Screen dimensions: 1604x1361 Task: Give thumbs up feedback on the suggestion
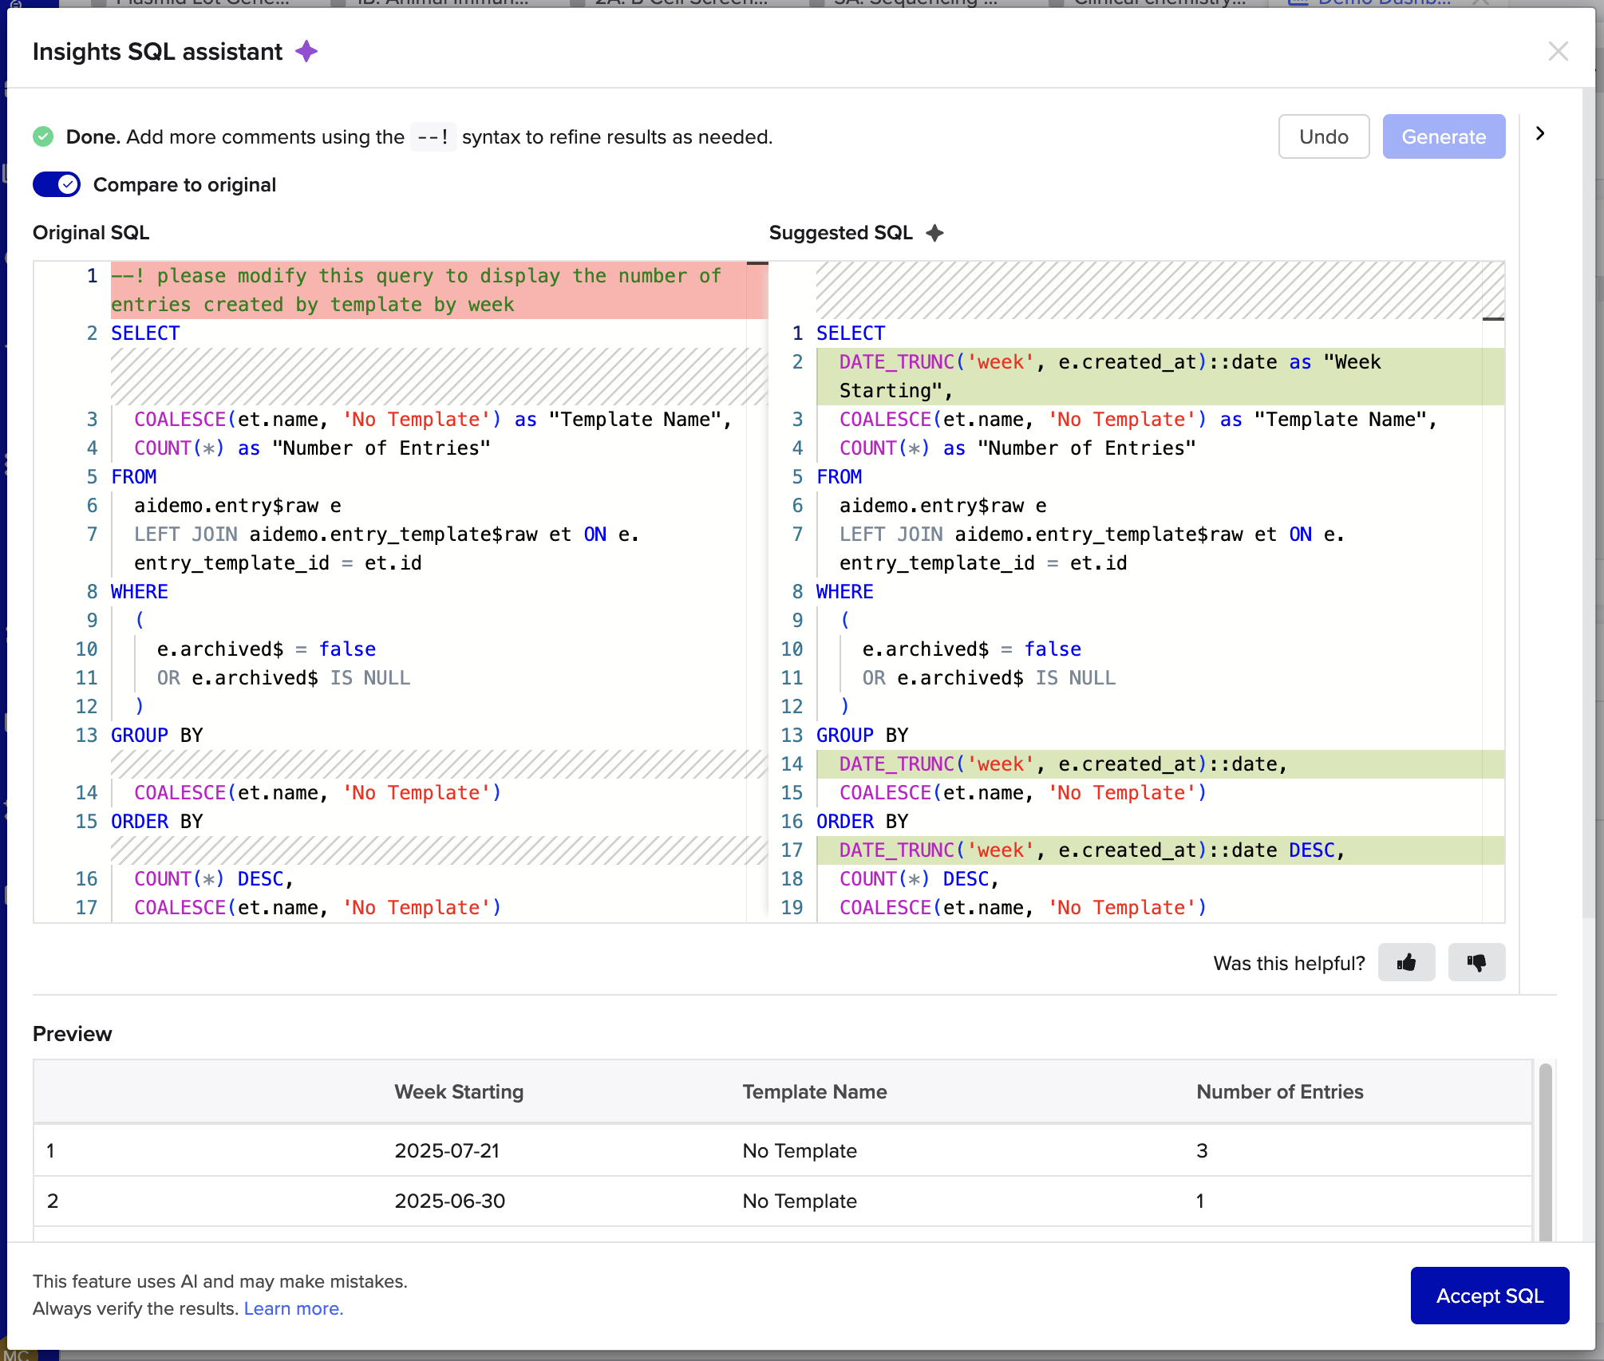[x=1406, y=963]
